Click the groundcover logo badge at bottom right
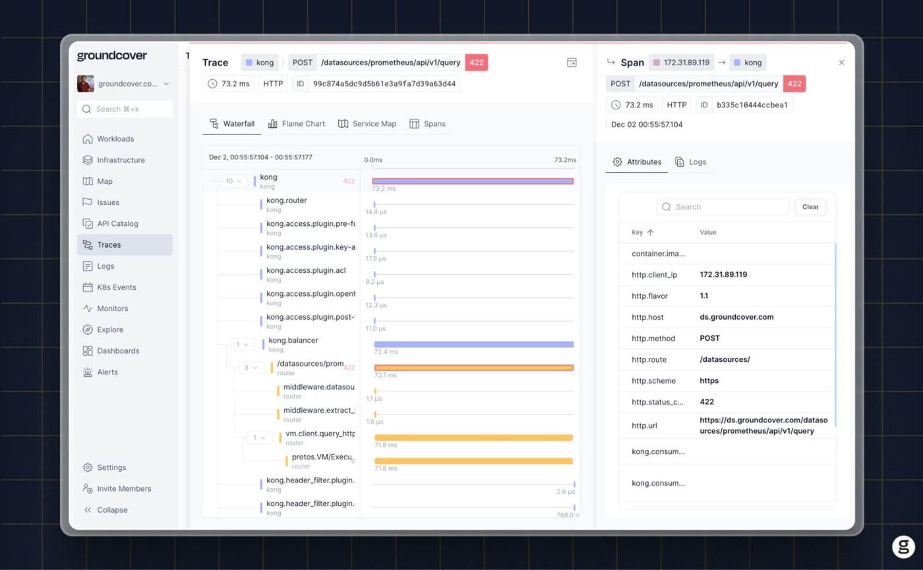This screenshot has height=570, width=923. [903, 546]
